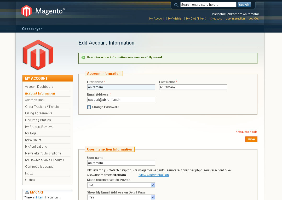Screen dimensions: 282x200
Task: Click the orange Save button
Action: (251, 139)
